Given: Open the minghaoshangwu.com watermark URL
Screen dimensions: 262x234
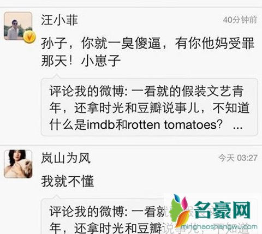Looking at the screenshot, I should (x=219, y=227).
